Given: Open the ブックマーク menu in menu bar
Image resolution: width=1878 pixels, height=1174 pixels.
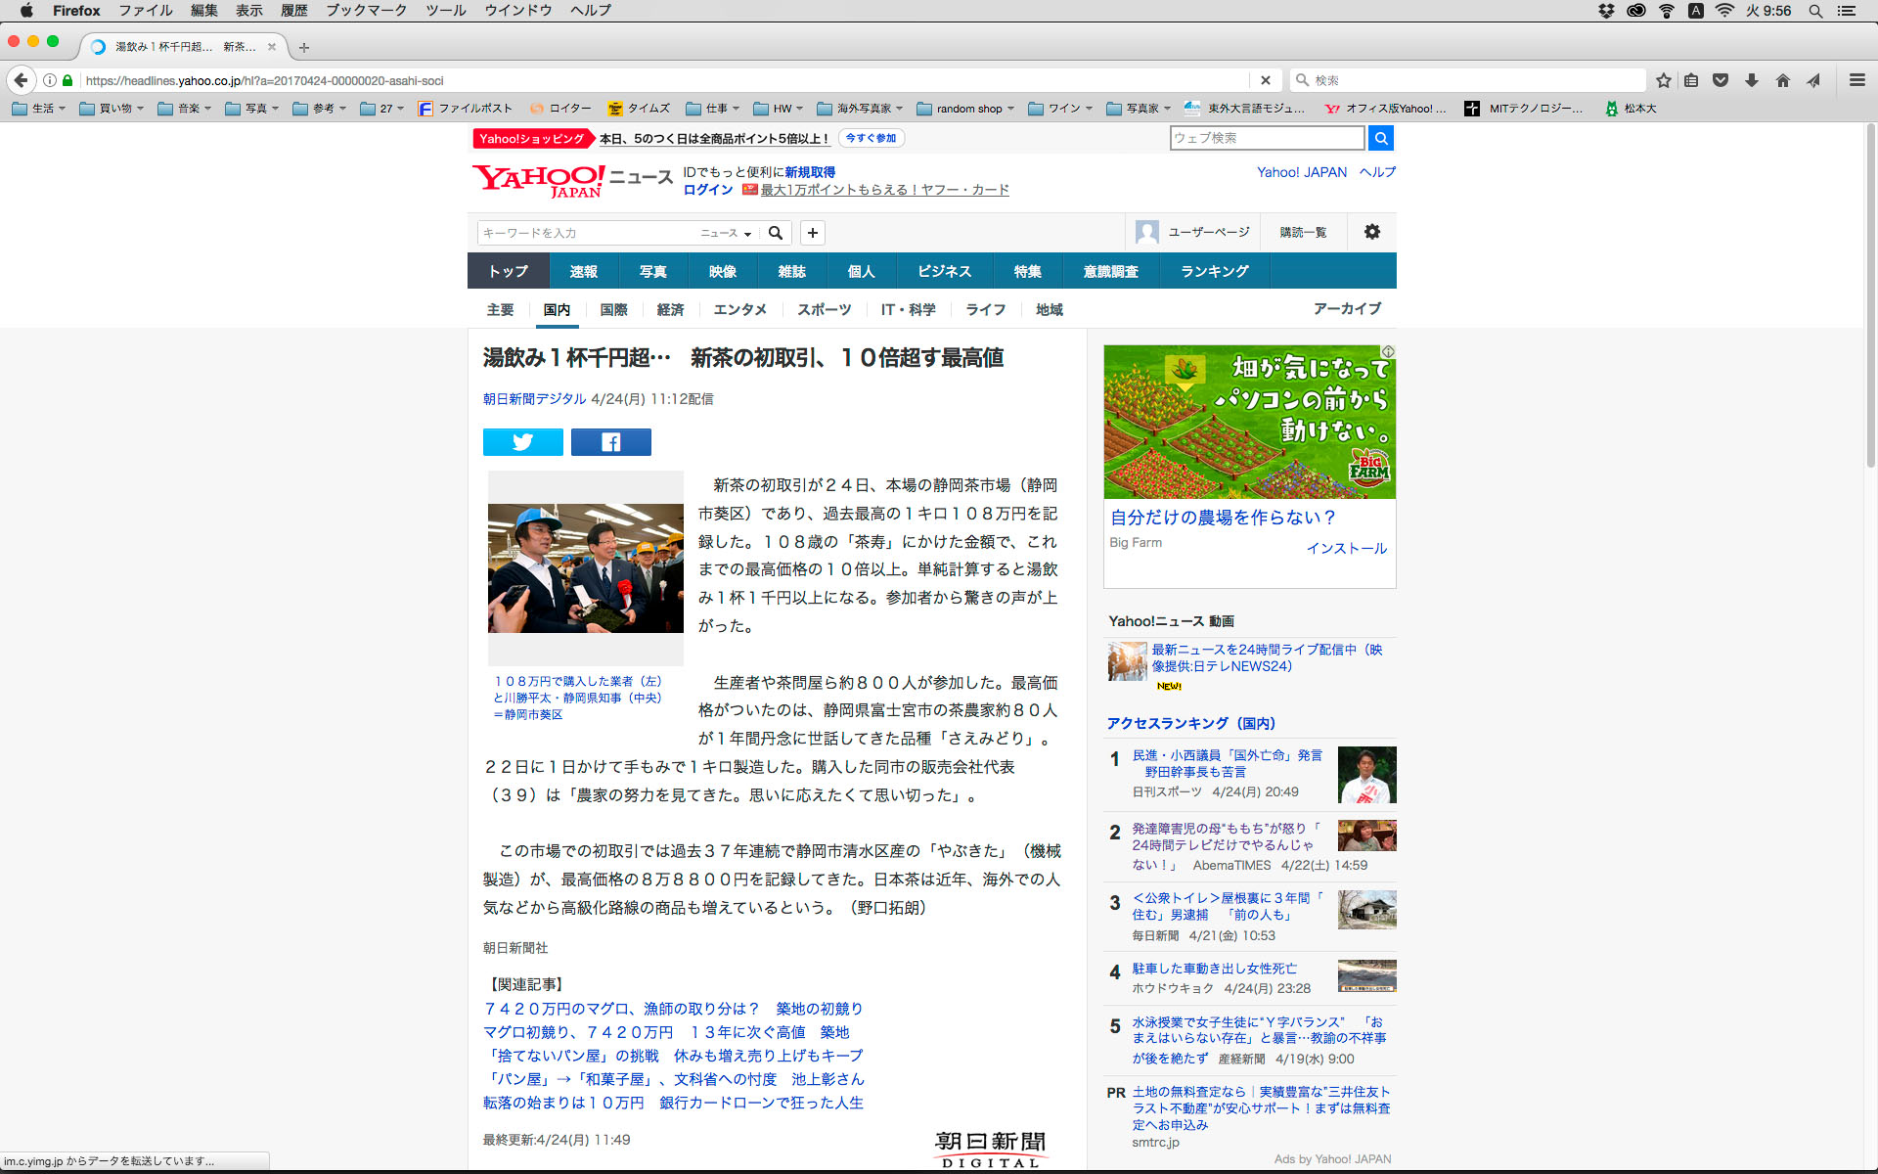Looking at the screenshot, I should pos(366,10).
